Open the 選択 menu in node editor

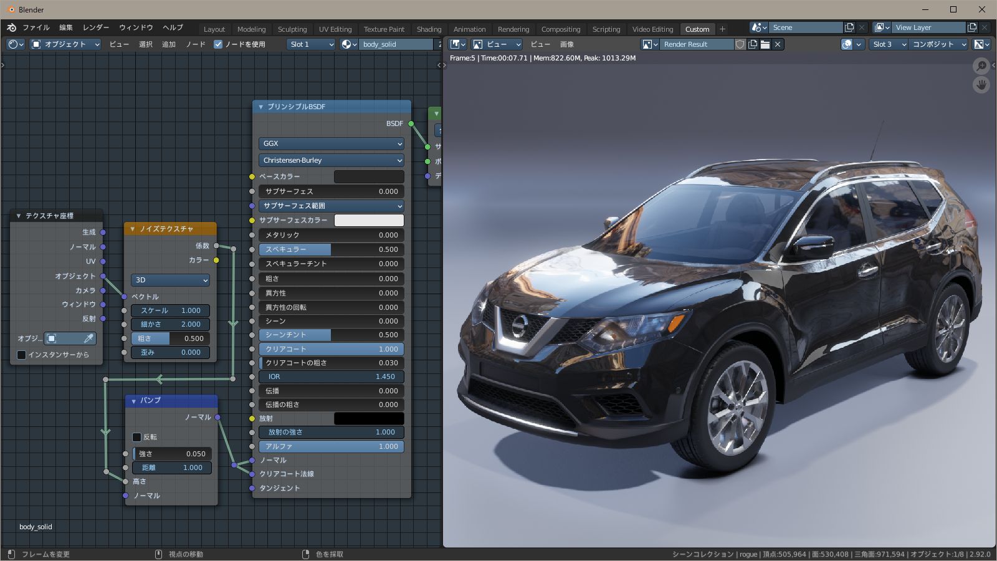point(146,44)
